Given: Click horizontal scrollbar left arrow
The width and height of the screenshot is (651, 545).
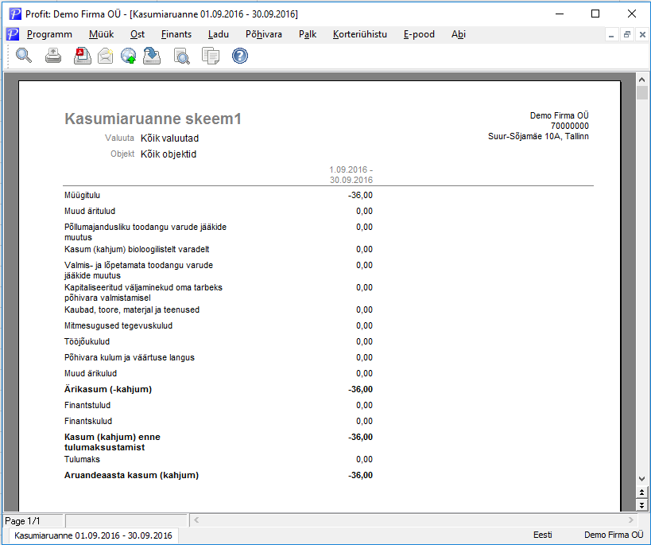Looking at the screenshot, I should (x=196, y=520).
